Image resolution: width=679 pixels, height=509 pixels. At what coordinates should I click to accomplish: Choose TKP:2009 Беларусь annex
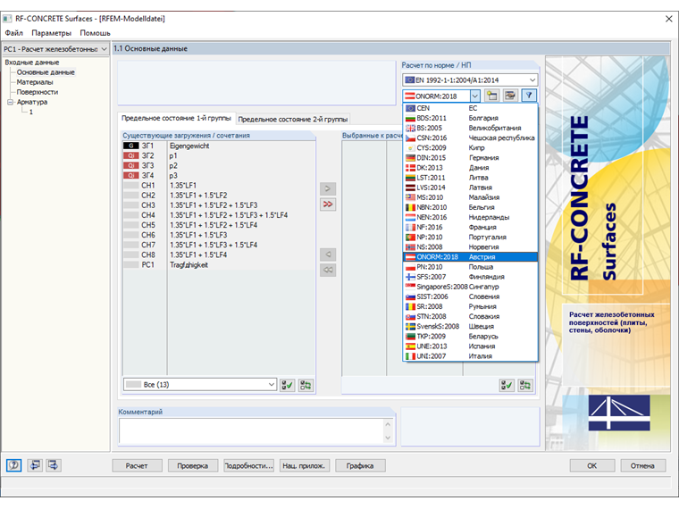[470, 337]
